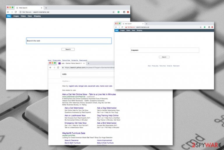
Task: Click the back arrow in the left Web Search window
Action: pos(8,12)
